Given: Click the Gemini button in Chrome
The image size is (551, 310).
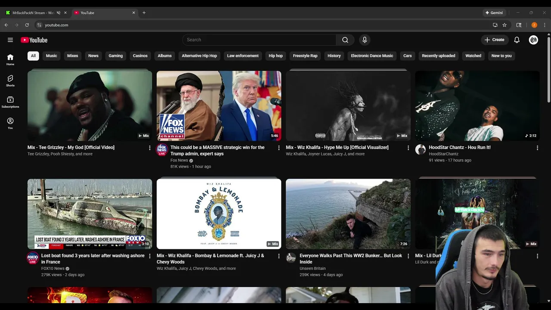Looking at the screenshot, I should tap(494, 13).
